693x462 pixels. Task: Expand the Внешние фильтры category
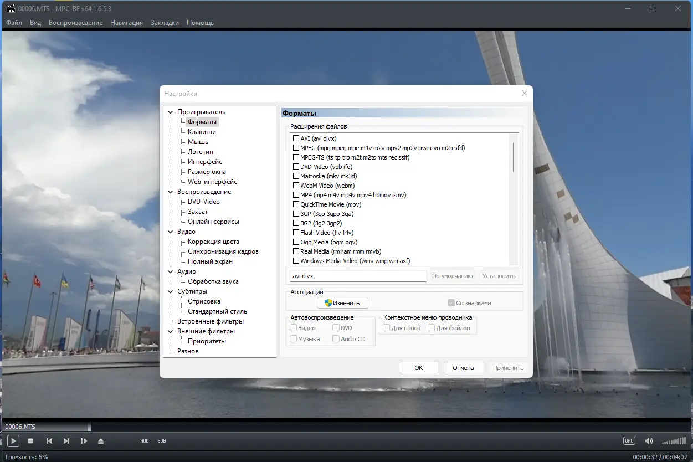[171, 331]
